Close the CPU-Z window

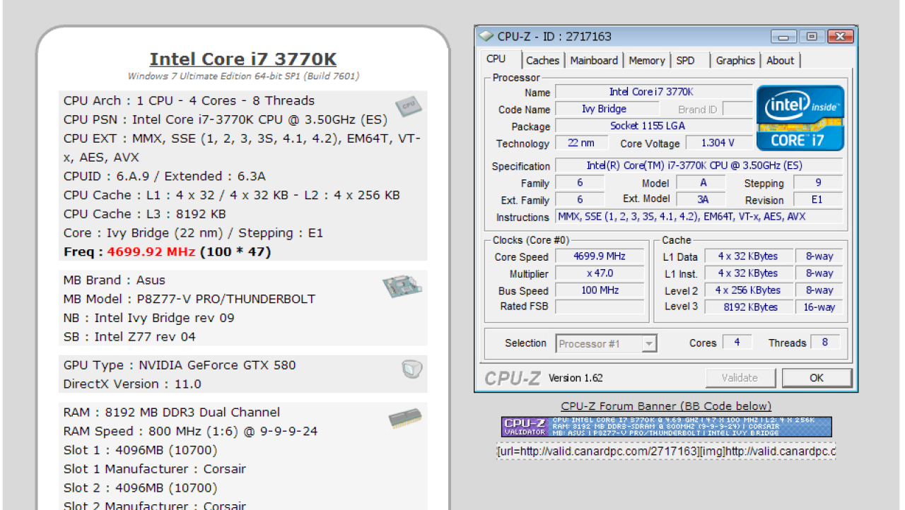pos(839,37)
